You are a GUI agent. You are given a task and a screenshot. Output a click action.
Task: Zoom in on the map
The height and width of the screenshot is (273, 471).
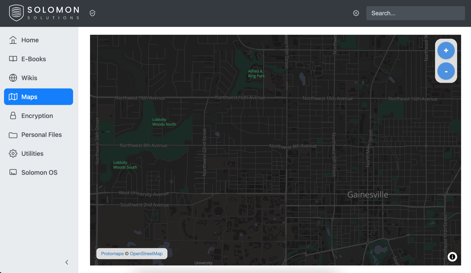[x=446, y=51]
